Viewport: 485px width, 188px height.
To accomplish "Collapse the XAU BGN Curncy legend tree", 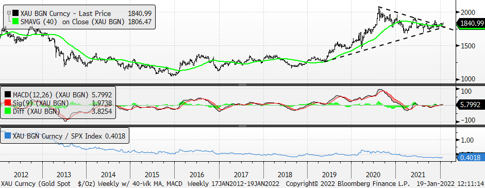I will [x=9, y=13].
